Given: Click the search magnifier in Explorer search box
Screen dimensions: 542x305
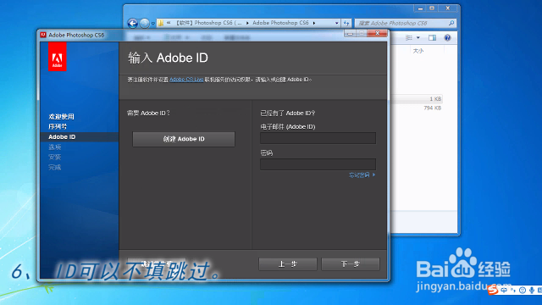Looking at the screenshot, I should click(451, 23).
